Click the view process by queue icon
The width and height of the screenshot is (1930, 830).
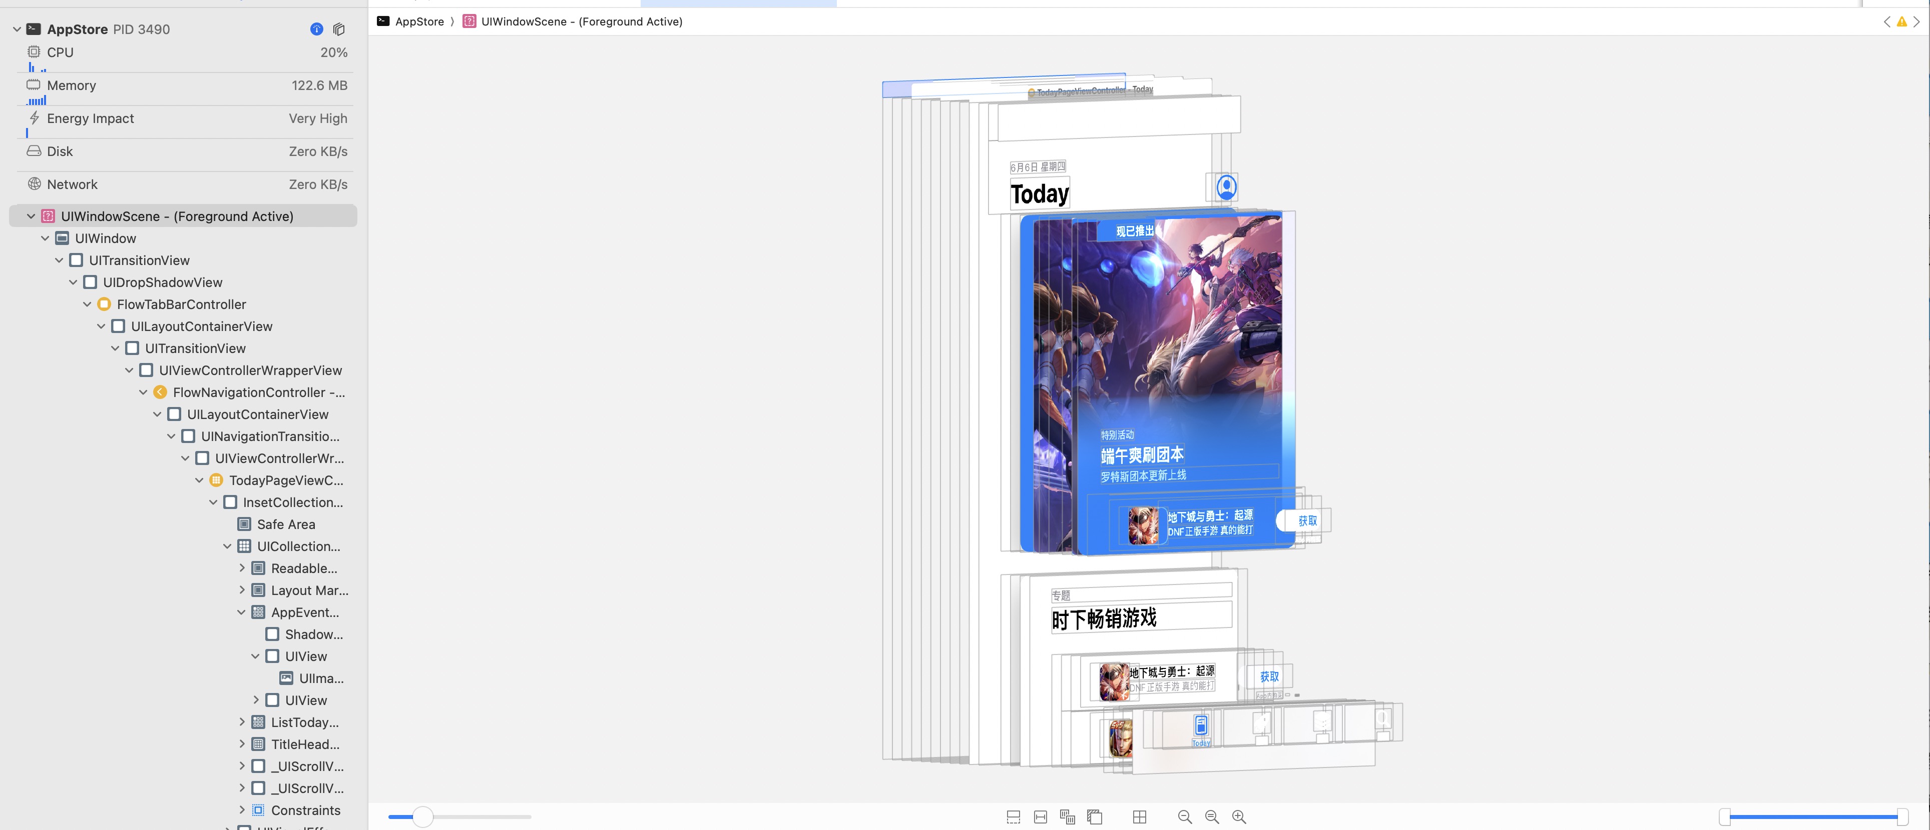coord(339,29)
